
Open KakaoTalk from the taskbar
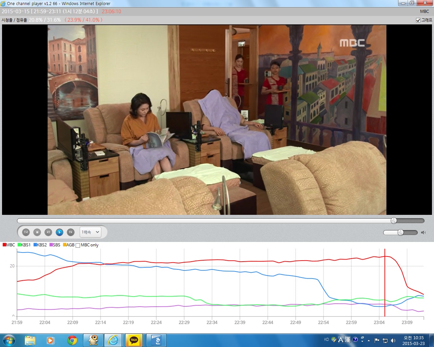tap(134, 340)
